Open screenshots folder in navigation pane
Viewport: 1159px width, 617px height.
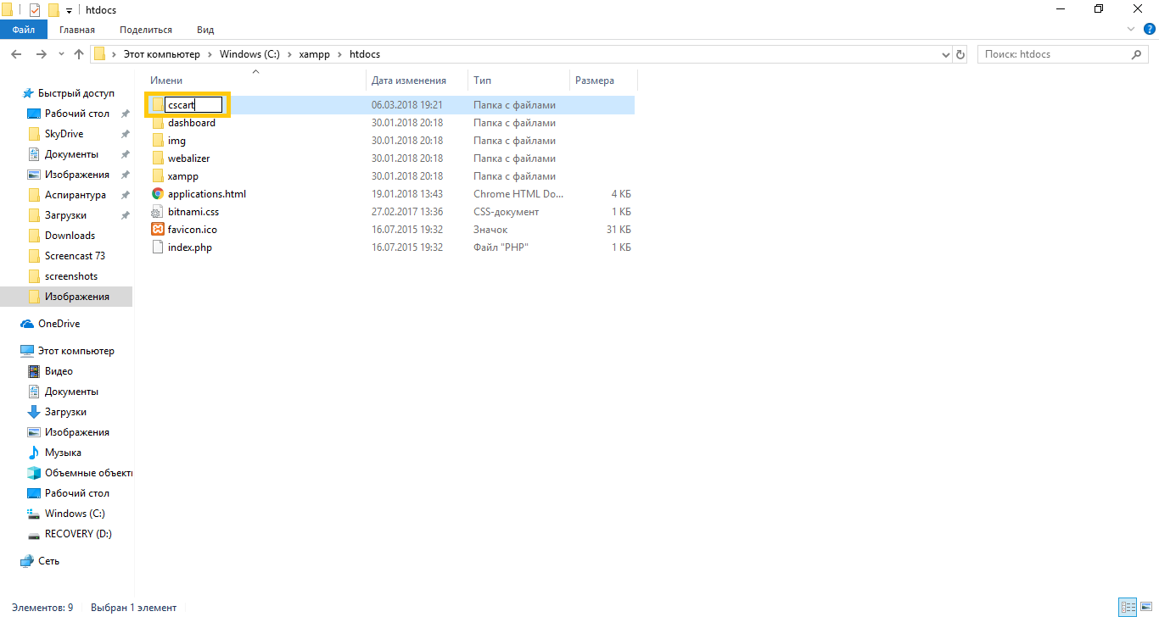click(71, 276)
